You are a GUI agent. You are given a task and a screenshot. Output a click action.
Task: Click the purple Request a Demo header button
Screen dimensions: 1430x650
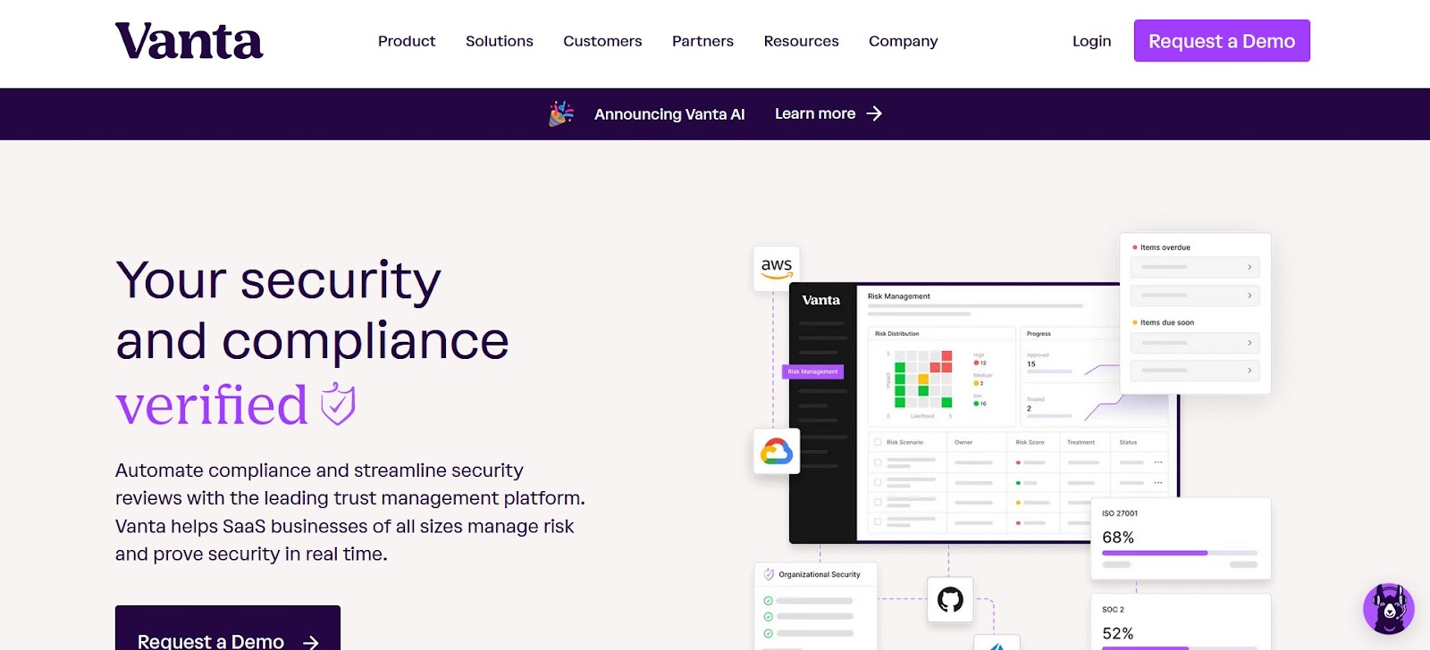coord(1222,41)
